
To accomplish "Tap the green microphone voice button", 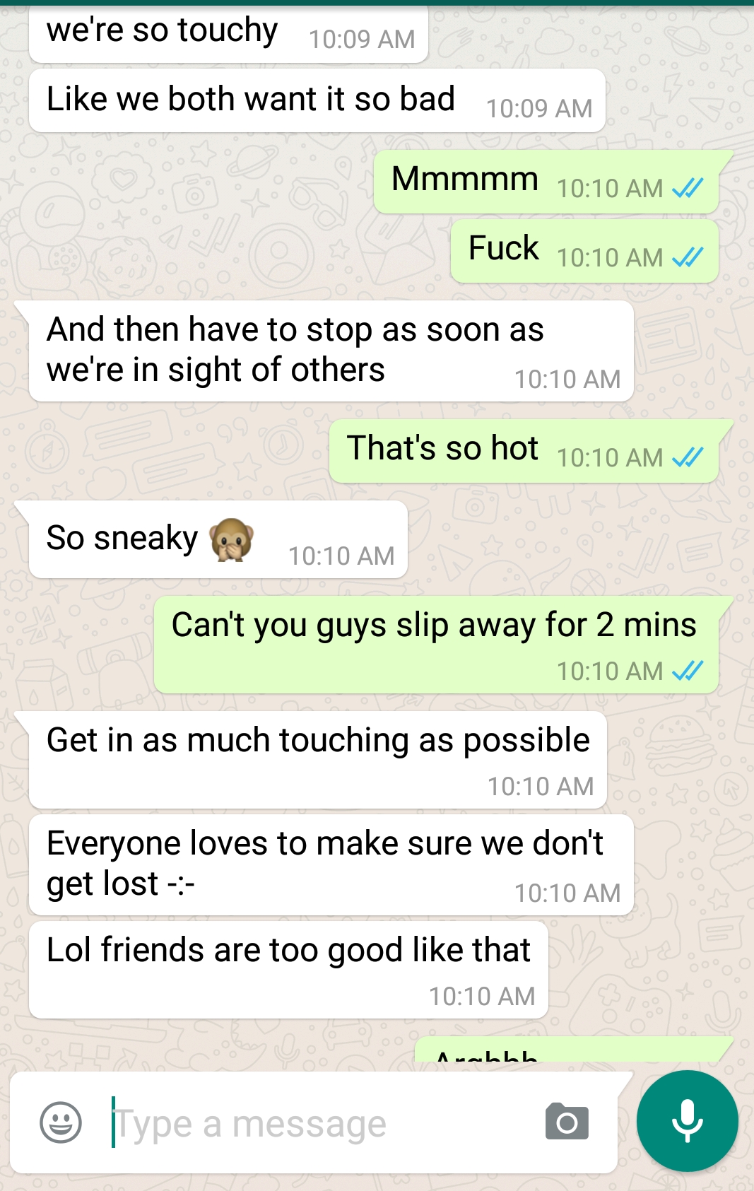I will [x=687, y=1121].
